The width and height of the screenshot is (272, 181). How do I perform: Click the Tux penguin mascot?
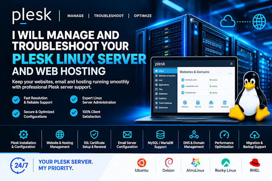click(250, 96)
